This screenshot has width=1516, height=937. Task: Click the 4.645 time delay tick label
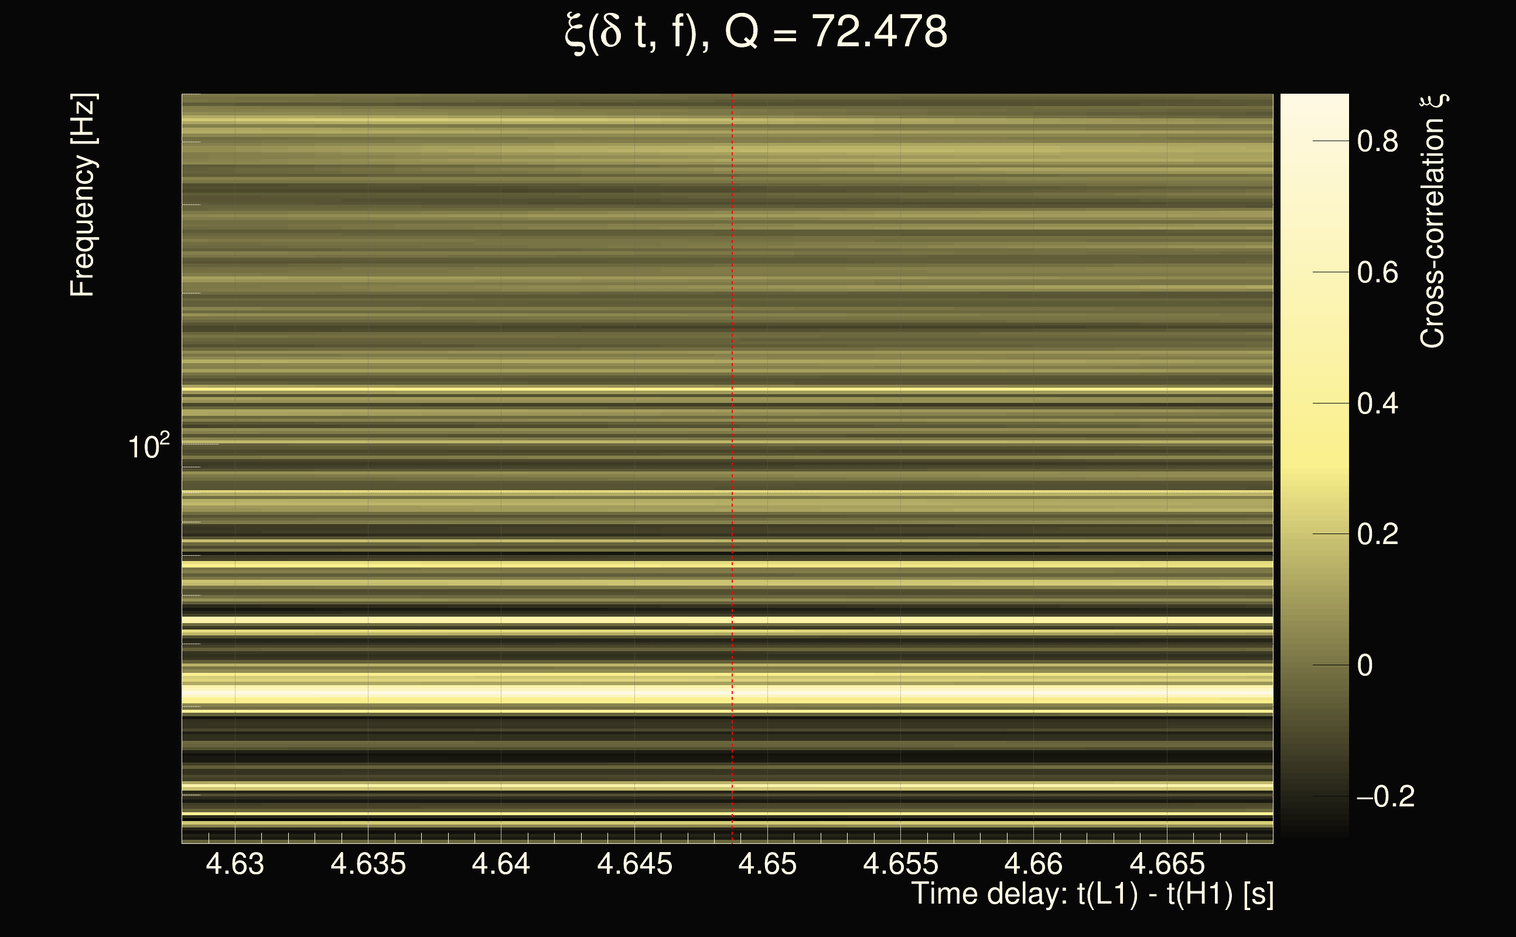634,864
